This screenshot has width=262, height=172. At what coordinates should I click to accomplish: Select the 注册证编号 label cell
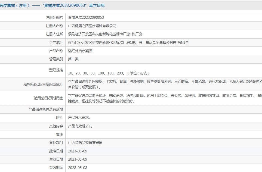click(x=54, y=17)
